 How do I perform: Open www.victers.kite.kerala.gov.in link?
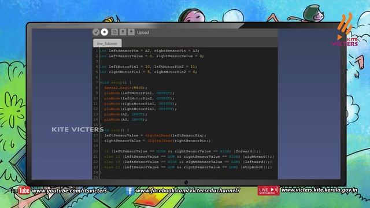(x=319, y=190)
